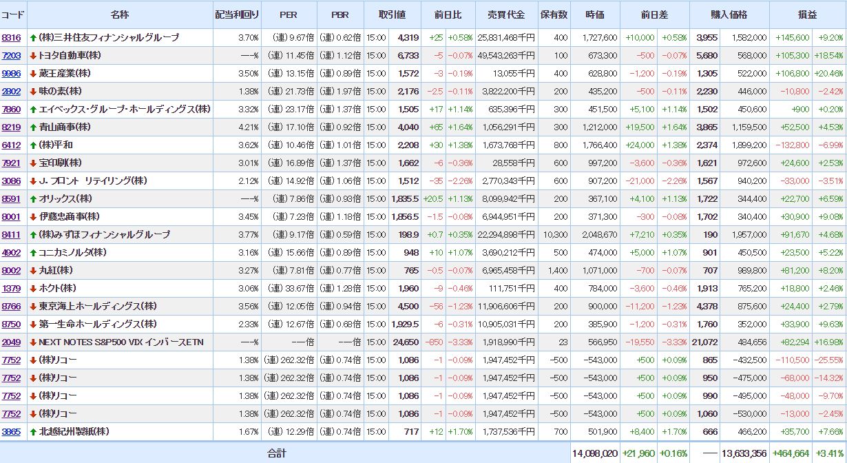Open stock code 8411 details
The image size is (847, 463).
[x=11, y=235]
